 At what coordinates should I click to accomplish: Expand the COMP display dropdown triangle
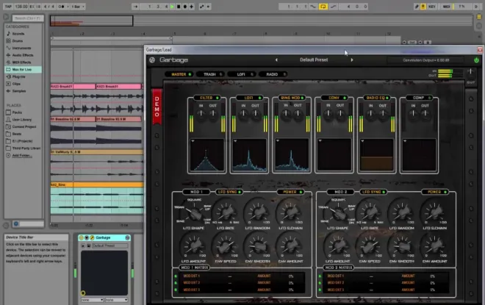[405, 141]
